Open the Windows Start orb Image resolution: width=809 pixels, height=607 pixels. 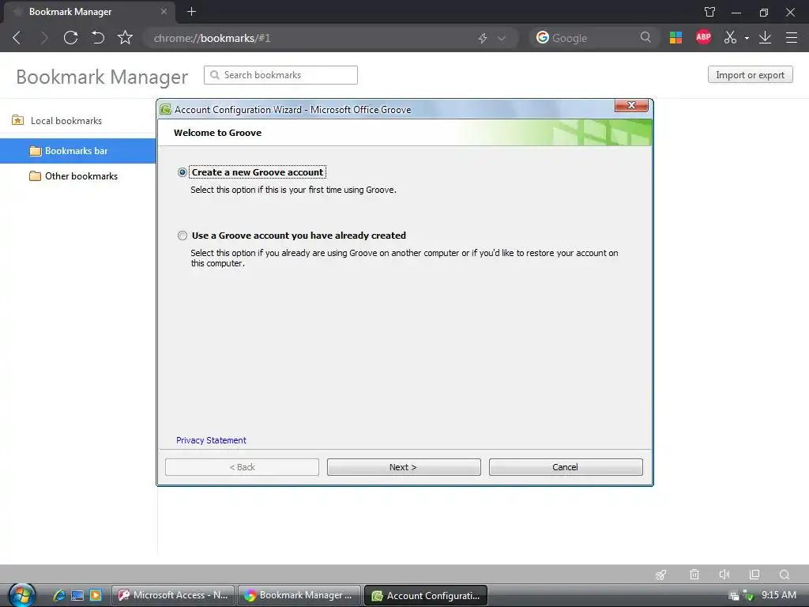(x=21, y=595)
